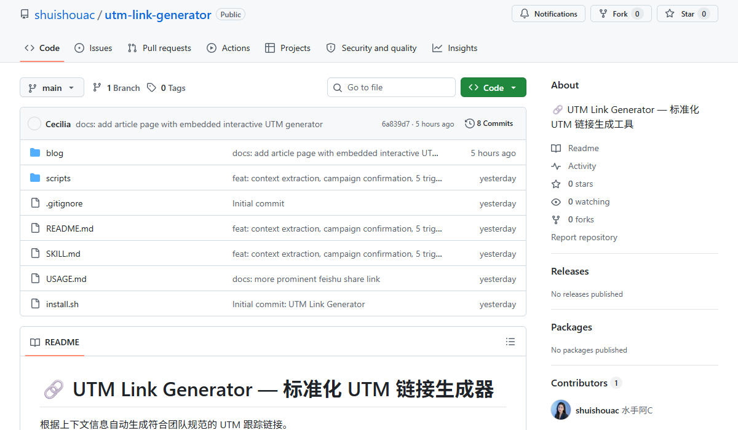Open the scripts folder name

click(x=58, y=178)
